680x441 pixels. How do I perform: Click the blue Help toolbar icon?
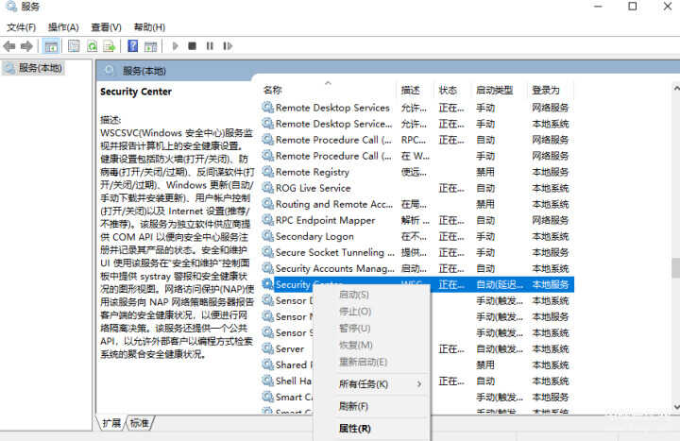[x=134, y=45]
